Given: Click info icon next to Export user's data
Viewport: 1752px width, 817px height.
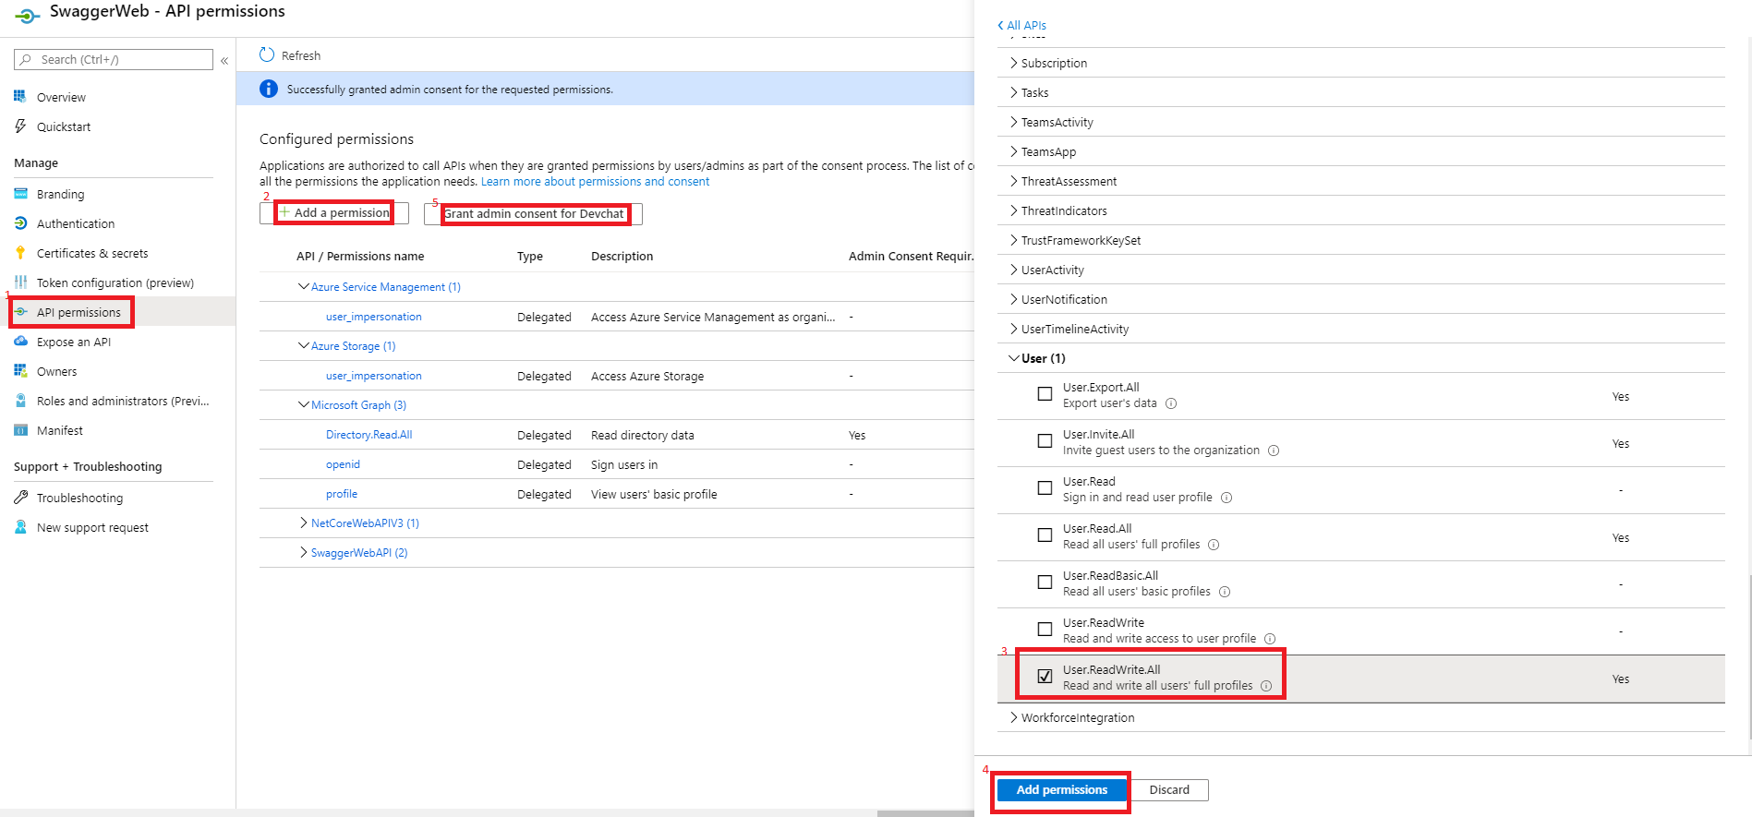Looking at the screenshot, I should coord(1171,403).
